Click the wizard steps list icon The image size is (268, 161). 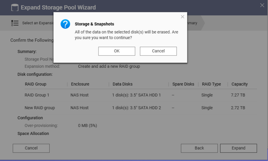click(14, 23)
